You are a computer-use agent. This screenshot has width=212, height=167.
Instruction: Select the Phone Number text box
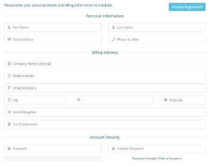point(157,39)
